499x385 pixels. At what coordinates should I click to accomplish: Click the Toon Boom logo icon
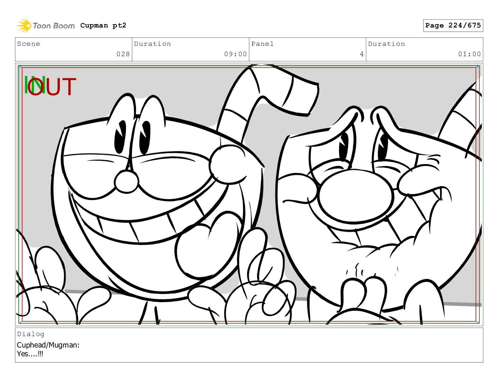click(x=24, y=25)
